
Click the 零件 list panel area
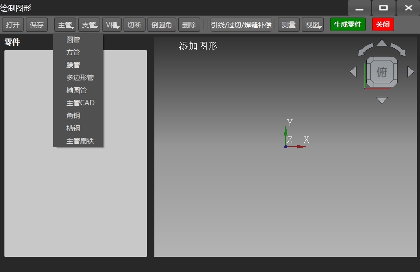pos(76,154)
